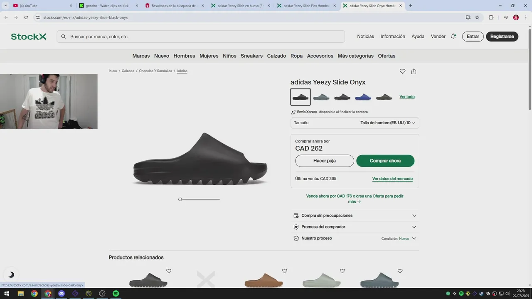This screenshot has height=299, width=532.
Task: Expand Compra sin preocupaciones section
Action: (x=355, y=216)
